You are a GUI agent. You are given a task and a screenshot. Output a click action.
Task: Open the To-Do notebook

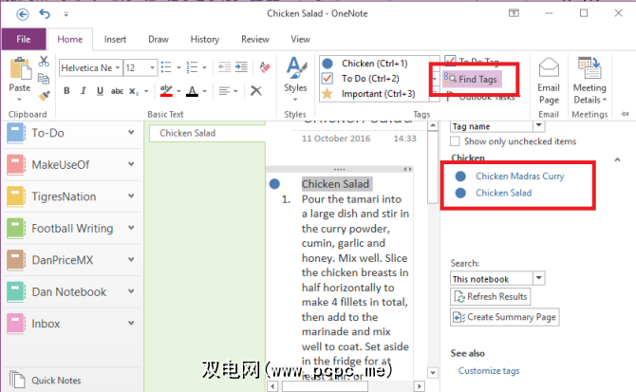(72, 133)
